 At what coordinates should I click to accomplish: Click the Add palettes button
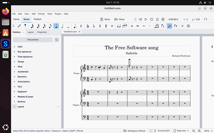click(x=33, y=40)
